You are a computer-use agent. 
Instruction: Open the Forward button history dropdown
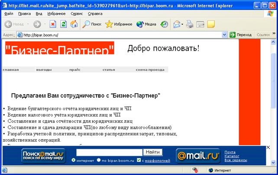coord(45,24)
